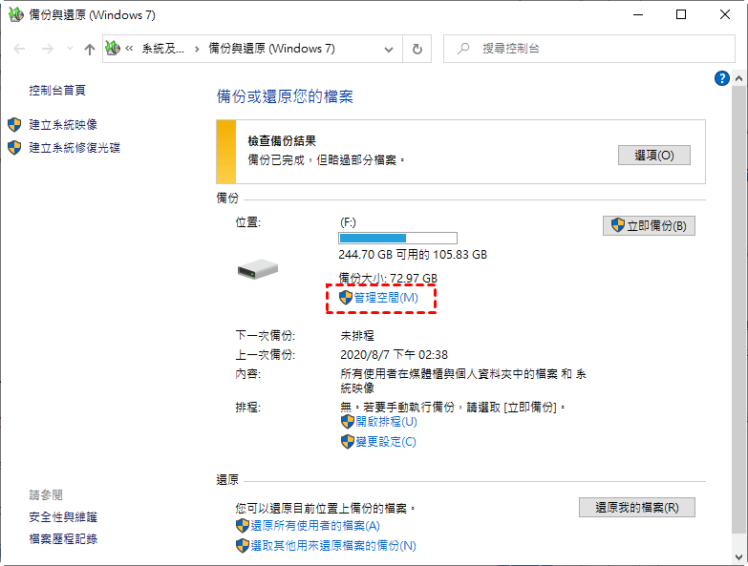Click the window title bar app icon
The width and height of the screenshot is (748, 566).
tap(15, 14)
